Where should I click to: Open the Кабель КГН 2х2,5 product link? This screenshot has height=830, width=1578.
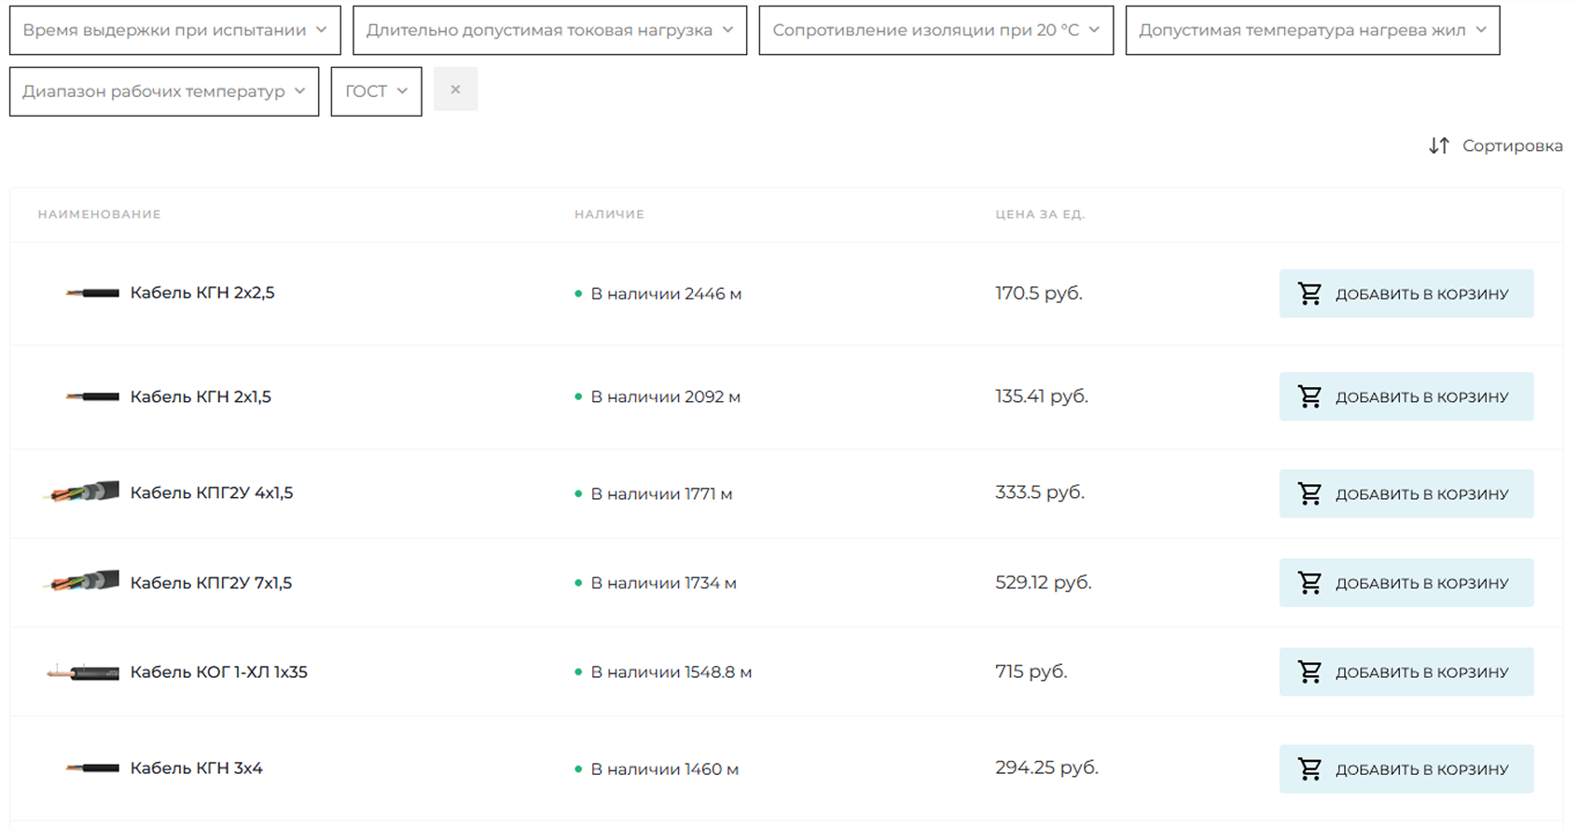pos(202,293)
